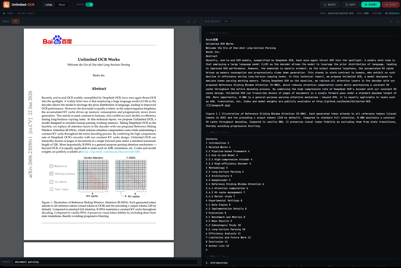Click output line '2 Related Works 4'
The width and height of the screenshot is (401, 268).
[x=218, y=147]
